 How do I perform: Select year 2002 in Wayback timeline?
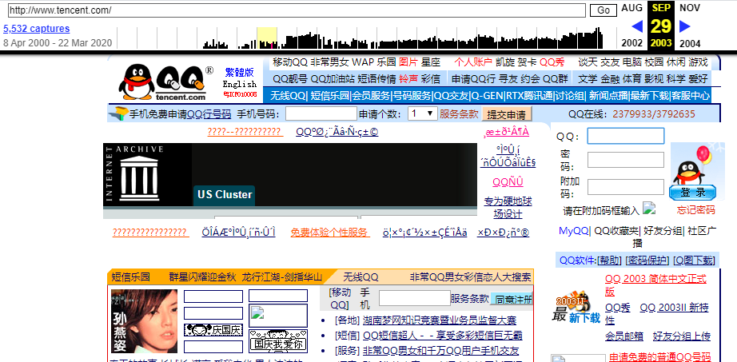point(631,43)
